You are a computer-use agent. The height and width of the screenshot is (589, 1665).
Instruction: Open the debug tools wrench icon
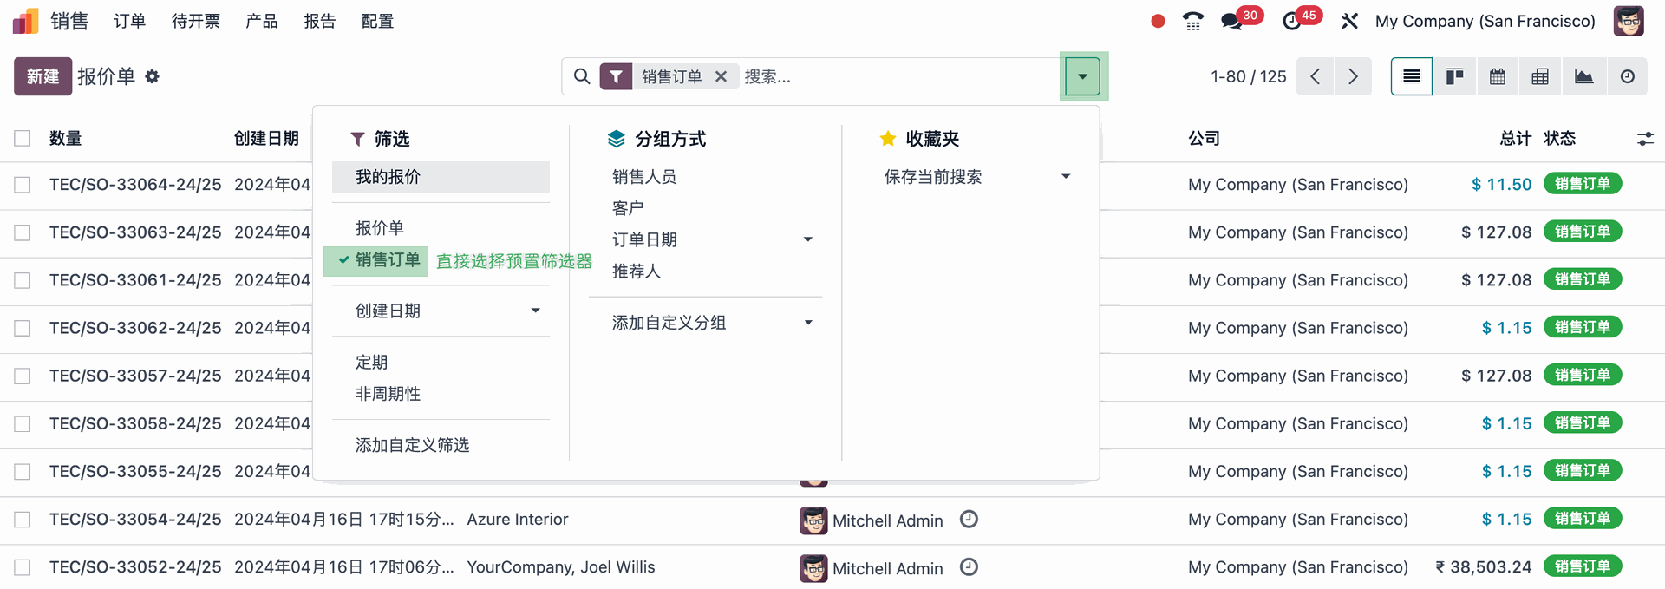(x=1349, y=21)
